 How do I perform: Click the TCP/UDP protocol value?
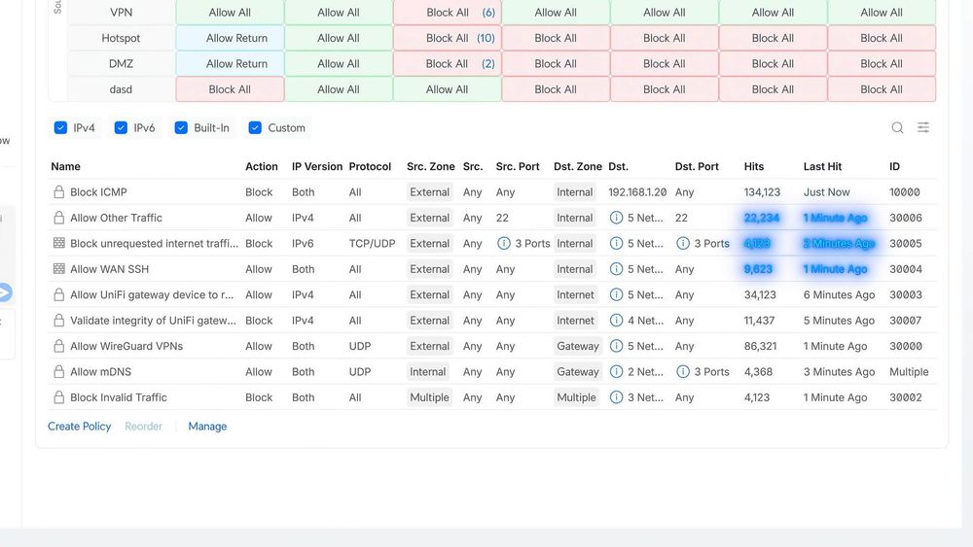click(372, 244)
